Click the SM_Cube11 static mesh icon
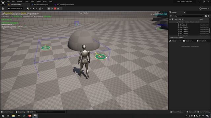The height and width of the screenshot is (118, 211). click(x=179, y=29)
